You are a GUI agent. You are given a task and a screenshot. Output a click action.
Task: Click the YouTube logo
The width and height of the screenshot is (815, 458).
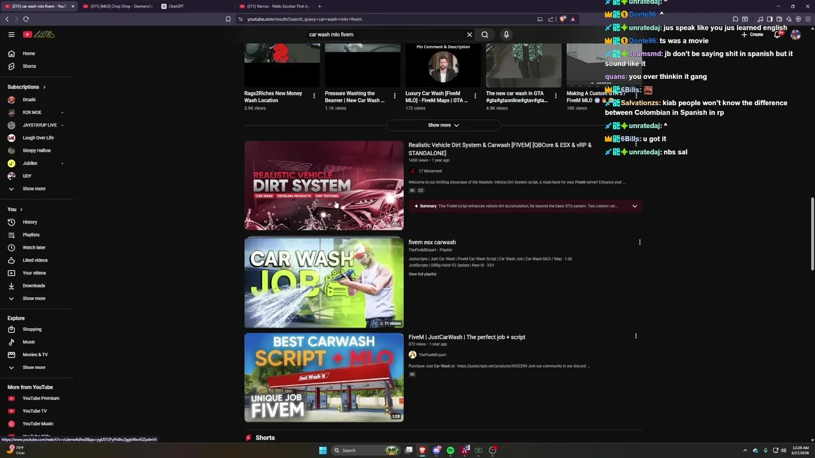[39, 34]
